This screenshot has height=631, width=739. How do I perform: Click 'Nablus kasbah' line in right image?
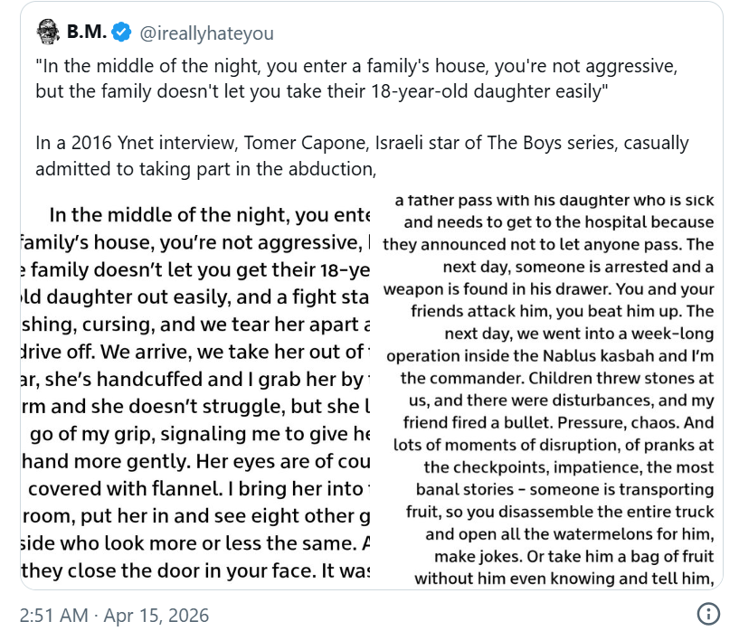(x=554, y=355)
